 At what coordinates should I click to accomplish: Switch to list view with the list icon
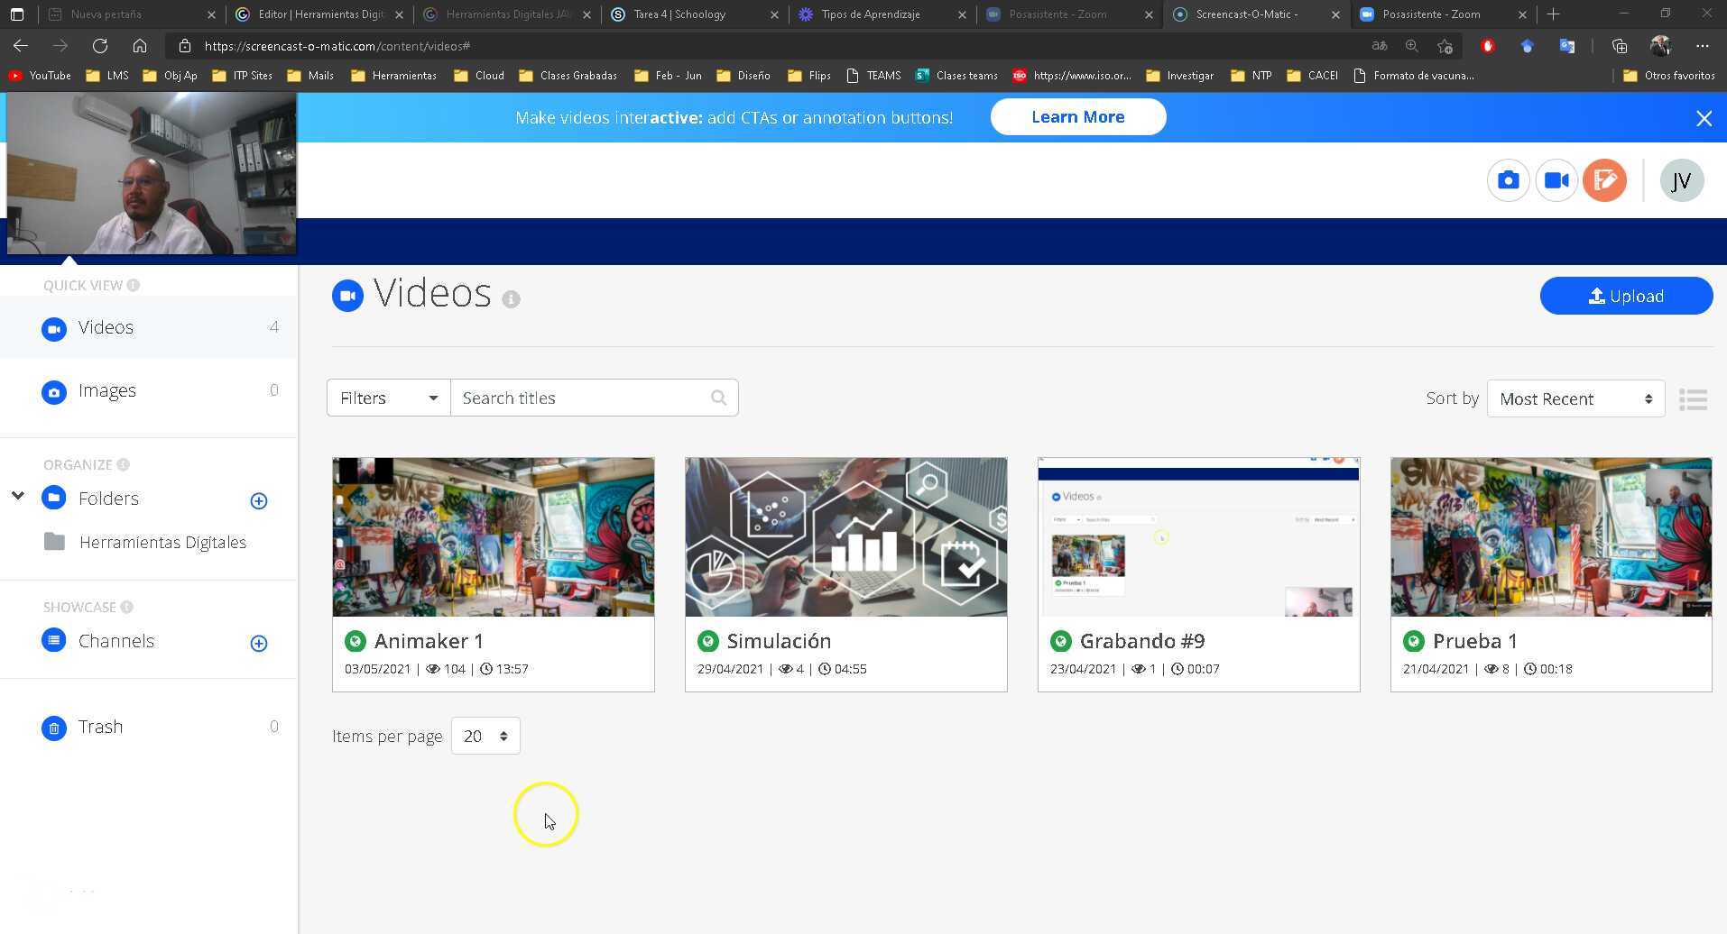point(1694,398)
